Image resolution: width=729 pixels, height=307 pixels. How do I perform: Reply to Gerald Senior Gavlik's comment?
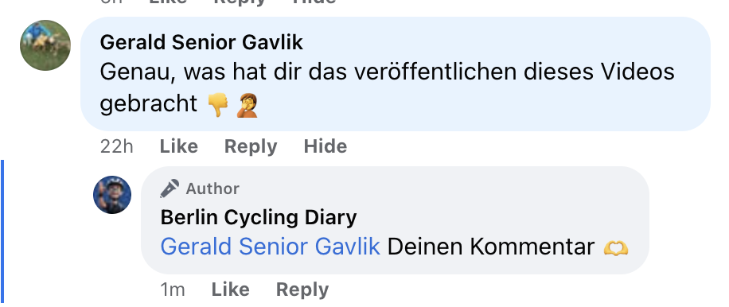[251, 146]
